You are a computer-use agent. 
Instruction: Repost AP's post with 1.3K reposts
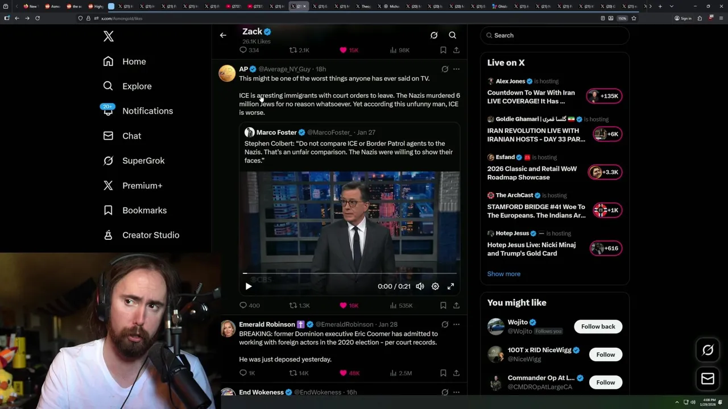tap(299, 305)
